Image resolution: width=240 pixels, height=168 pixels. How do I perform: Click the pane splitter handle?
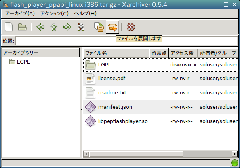click(82, 103)
